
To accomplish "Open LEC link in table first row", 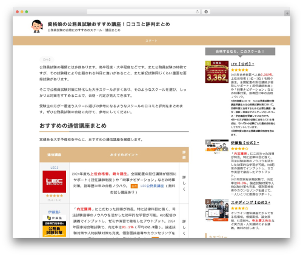I will coord(54,168).
